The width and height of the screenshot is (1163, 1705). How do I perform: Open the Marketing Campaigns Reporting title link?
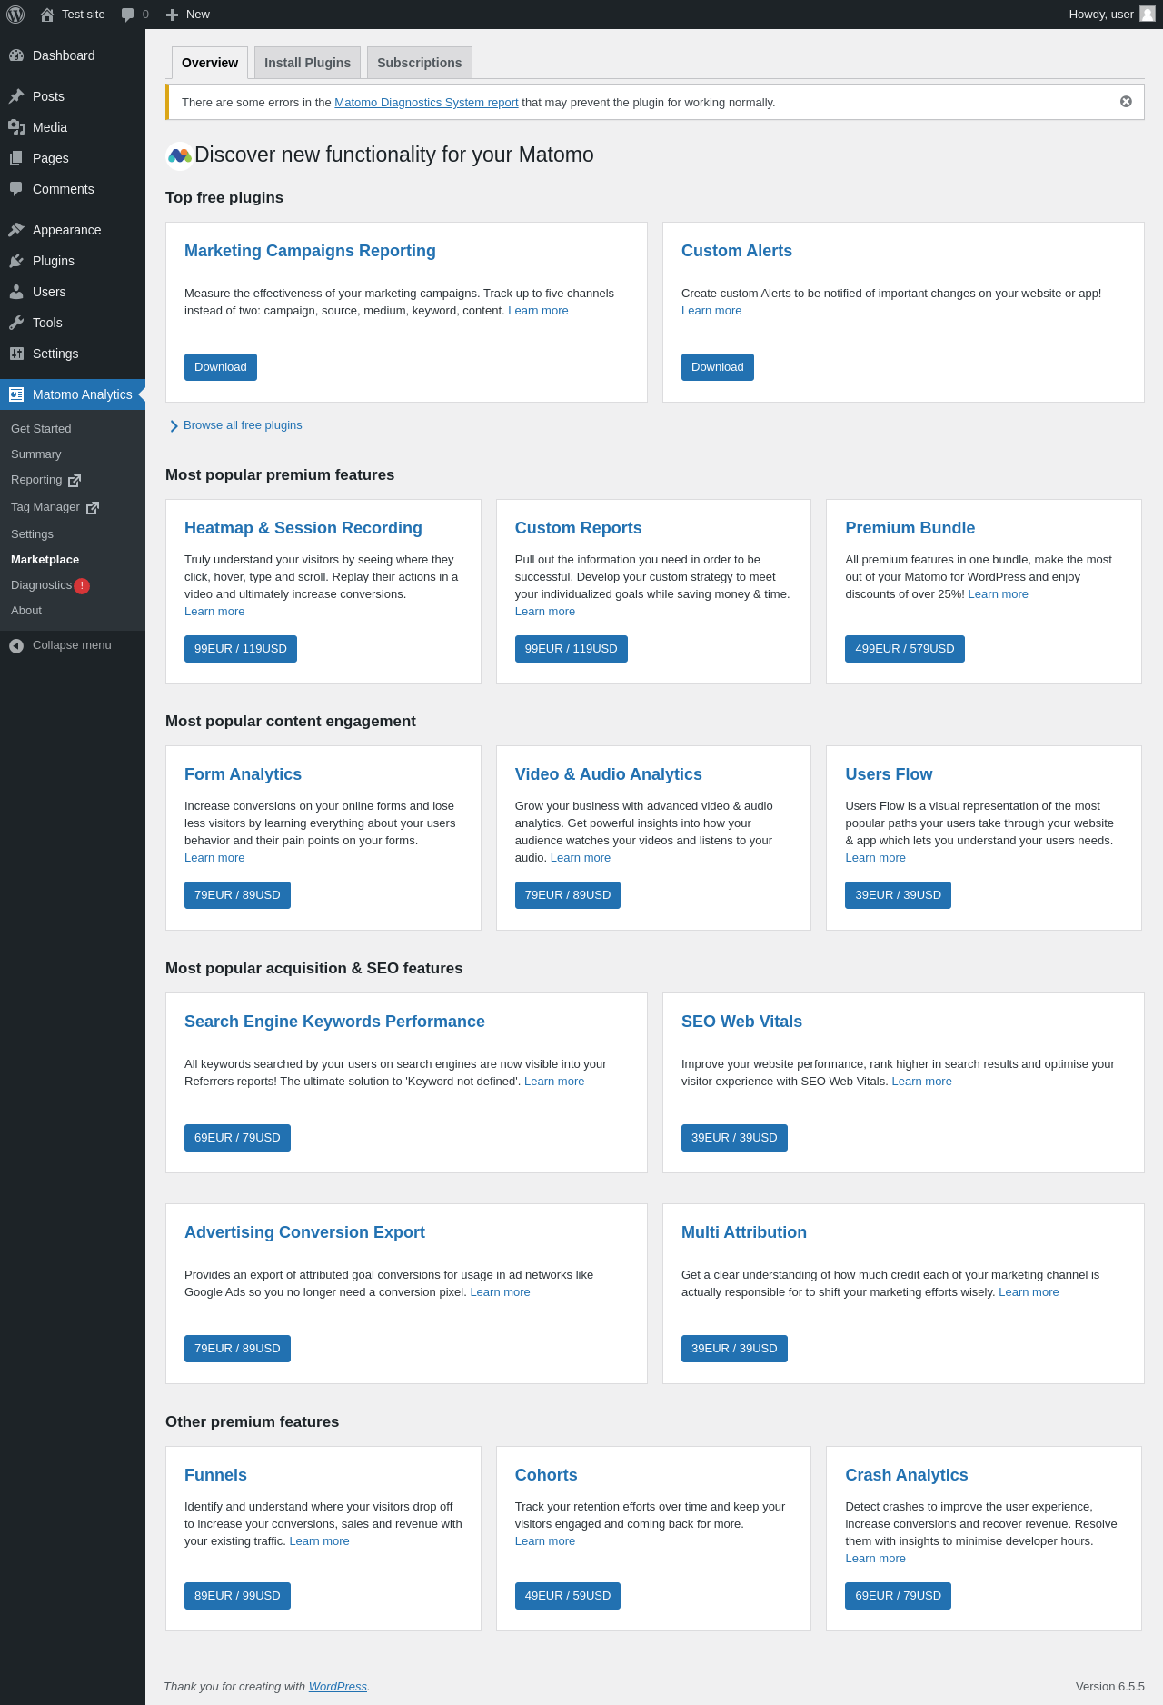click(310, 251)
